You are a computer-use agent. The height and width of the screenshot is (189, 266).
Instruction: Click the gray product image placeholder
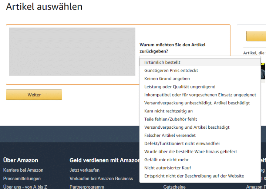(x=72, y=52)
